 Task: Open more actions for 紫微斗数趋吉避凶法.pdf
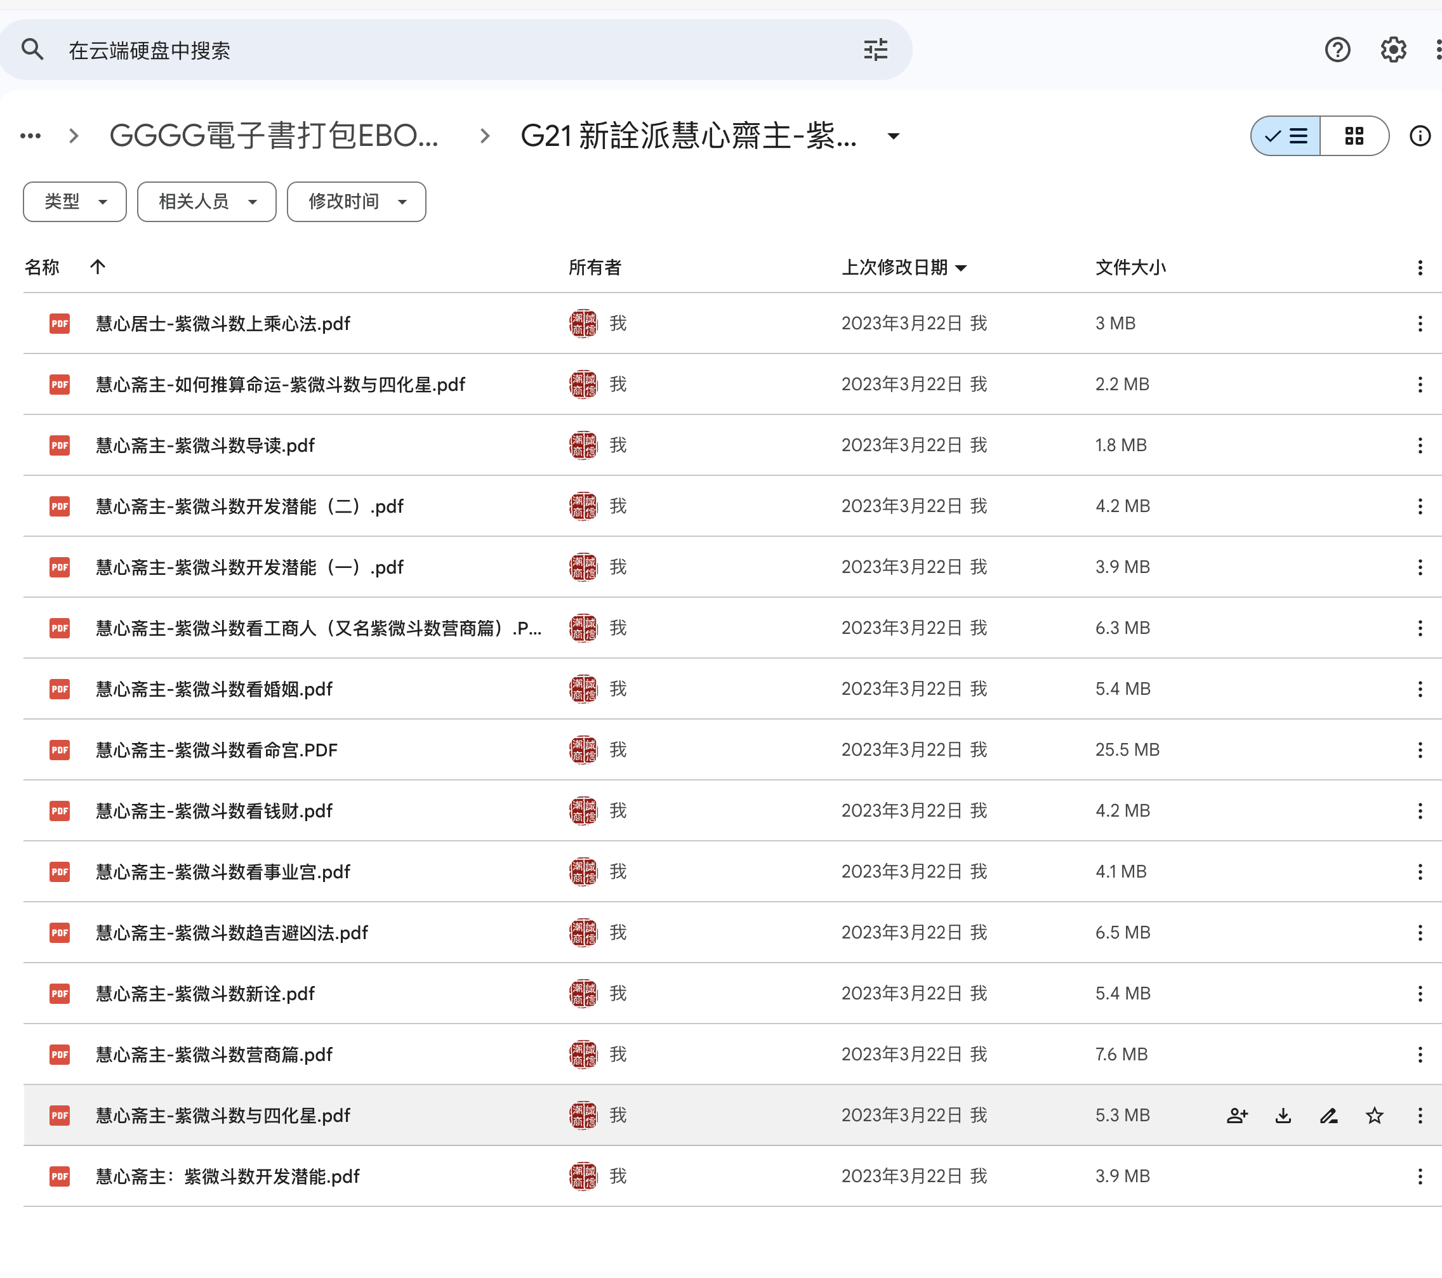click(1419, 932)
